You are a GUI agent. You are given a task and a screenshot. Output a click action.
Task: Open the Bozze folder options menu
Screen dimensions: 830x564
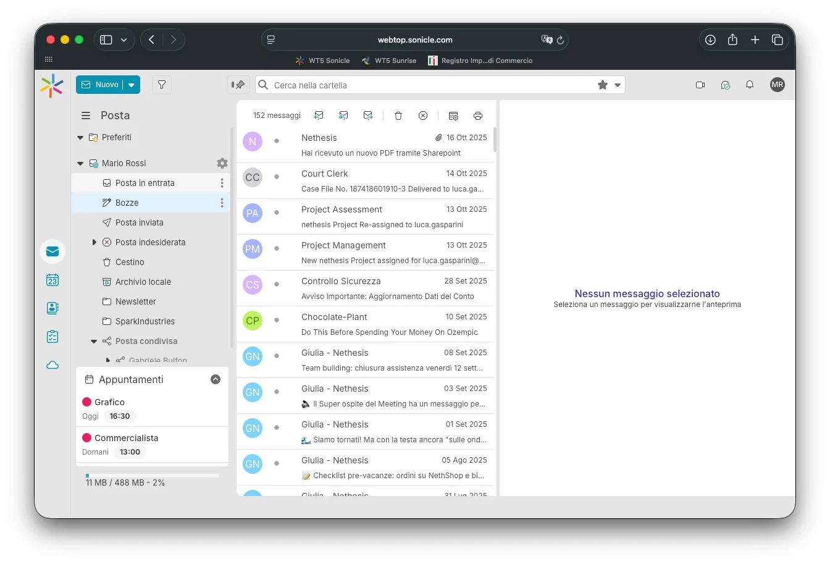point(222,203)
